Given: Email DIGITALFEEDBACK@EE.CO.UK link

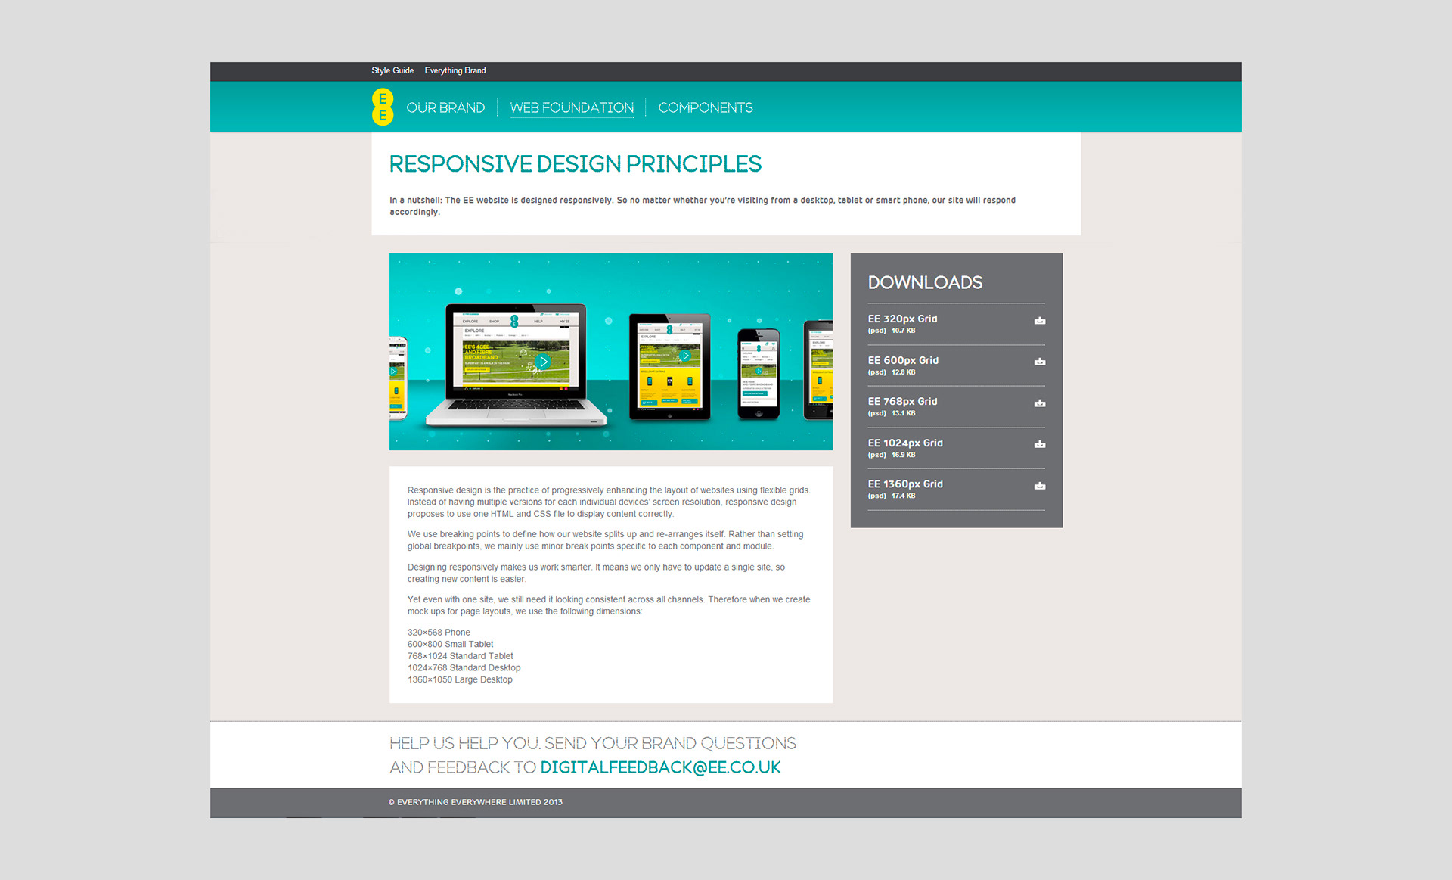Looking at the screenshot, I should pos(660,767).
